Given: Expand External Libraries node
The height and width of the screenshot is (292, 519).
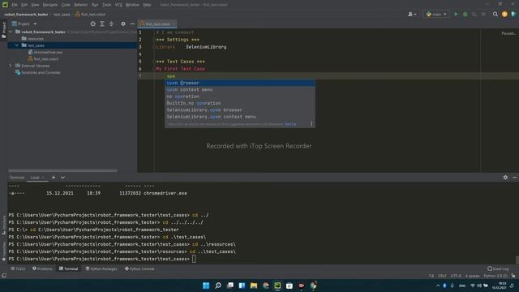Looking at the screenshot, I should click(x=11, y=66).
